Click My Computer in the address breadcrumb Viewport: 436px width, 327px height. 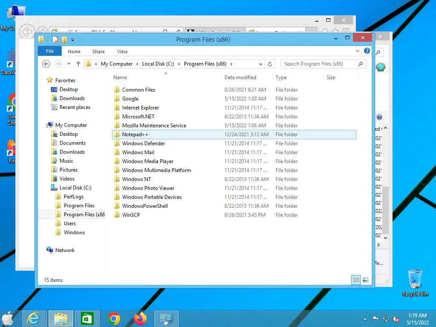[117, 64]
